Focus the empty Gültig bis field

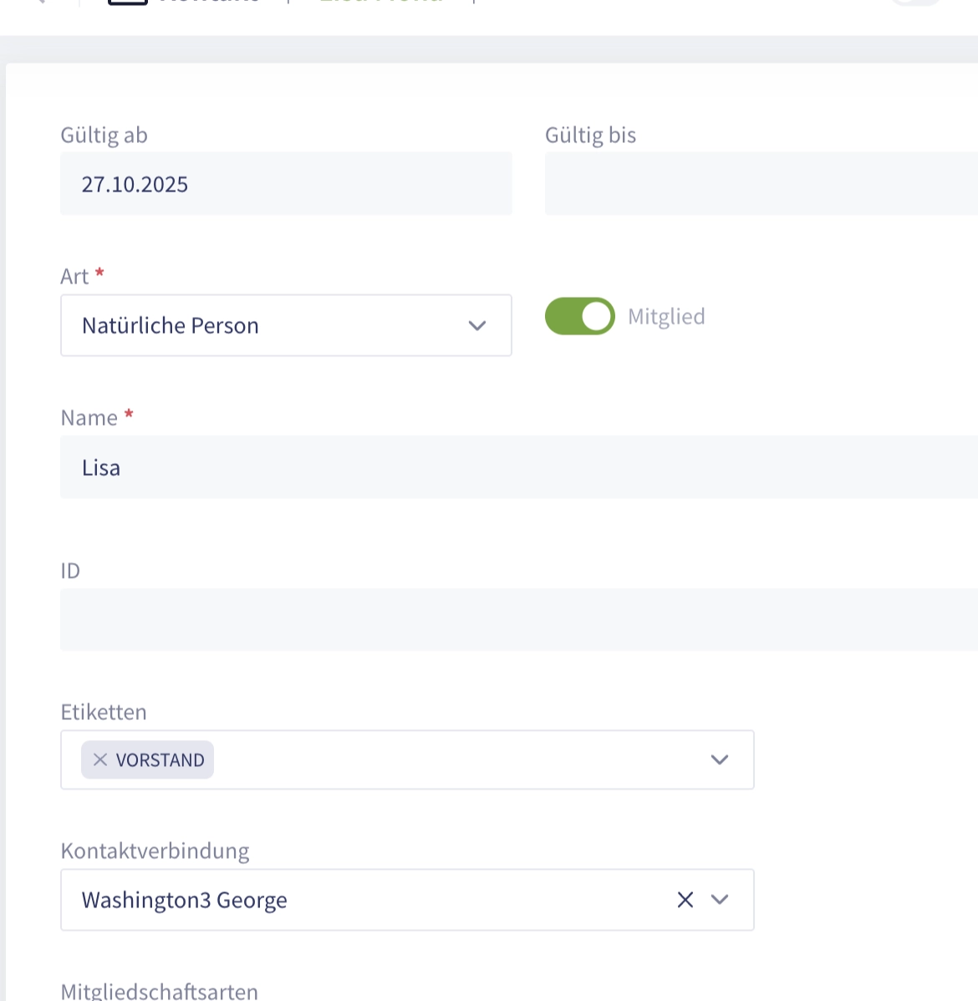(x=761, y=184)
